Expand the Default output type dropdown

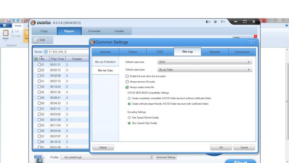(204, 70)
